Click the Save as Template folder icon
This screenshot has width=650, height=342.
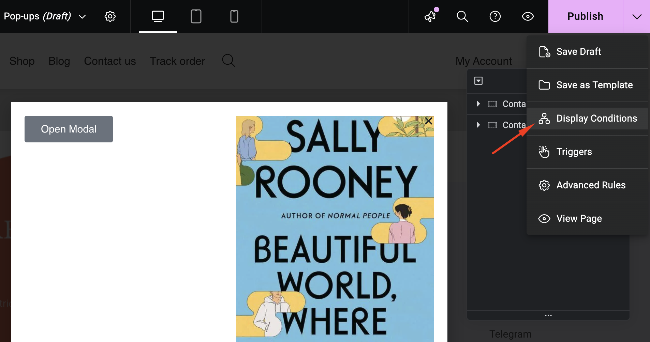[x=544, y=85]
